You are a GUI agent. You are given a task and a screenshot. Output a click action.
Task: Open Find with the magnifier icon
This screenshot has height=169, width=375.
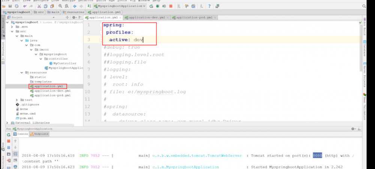[60, 6]
